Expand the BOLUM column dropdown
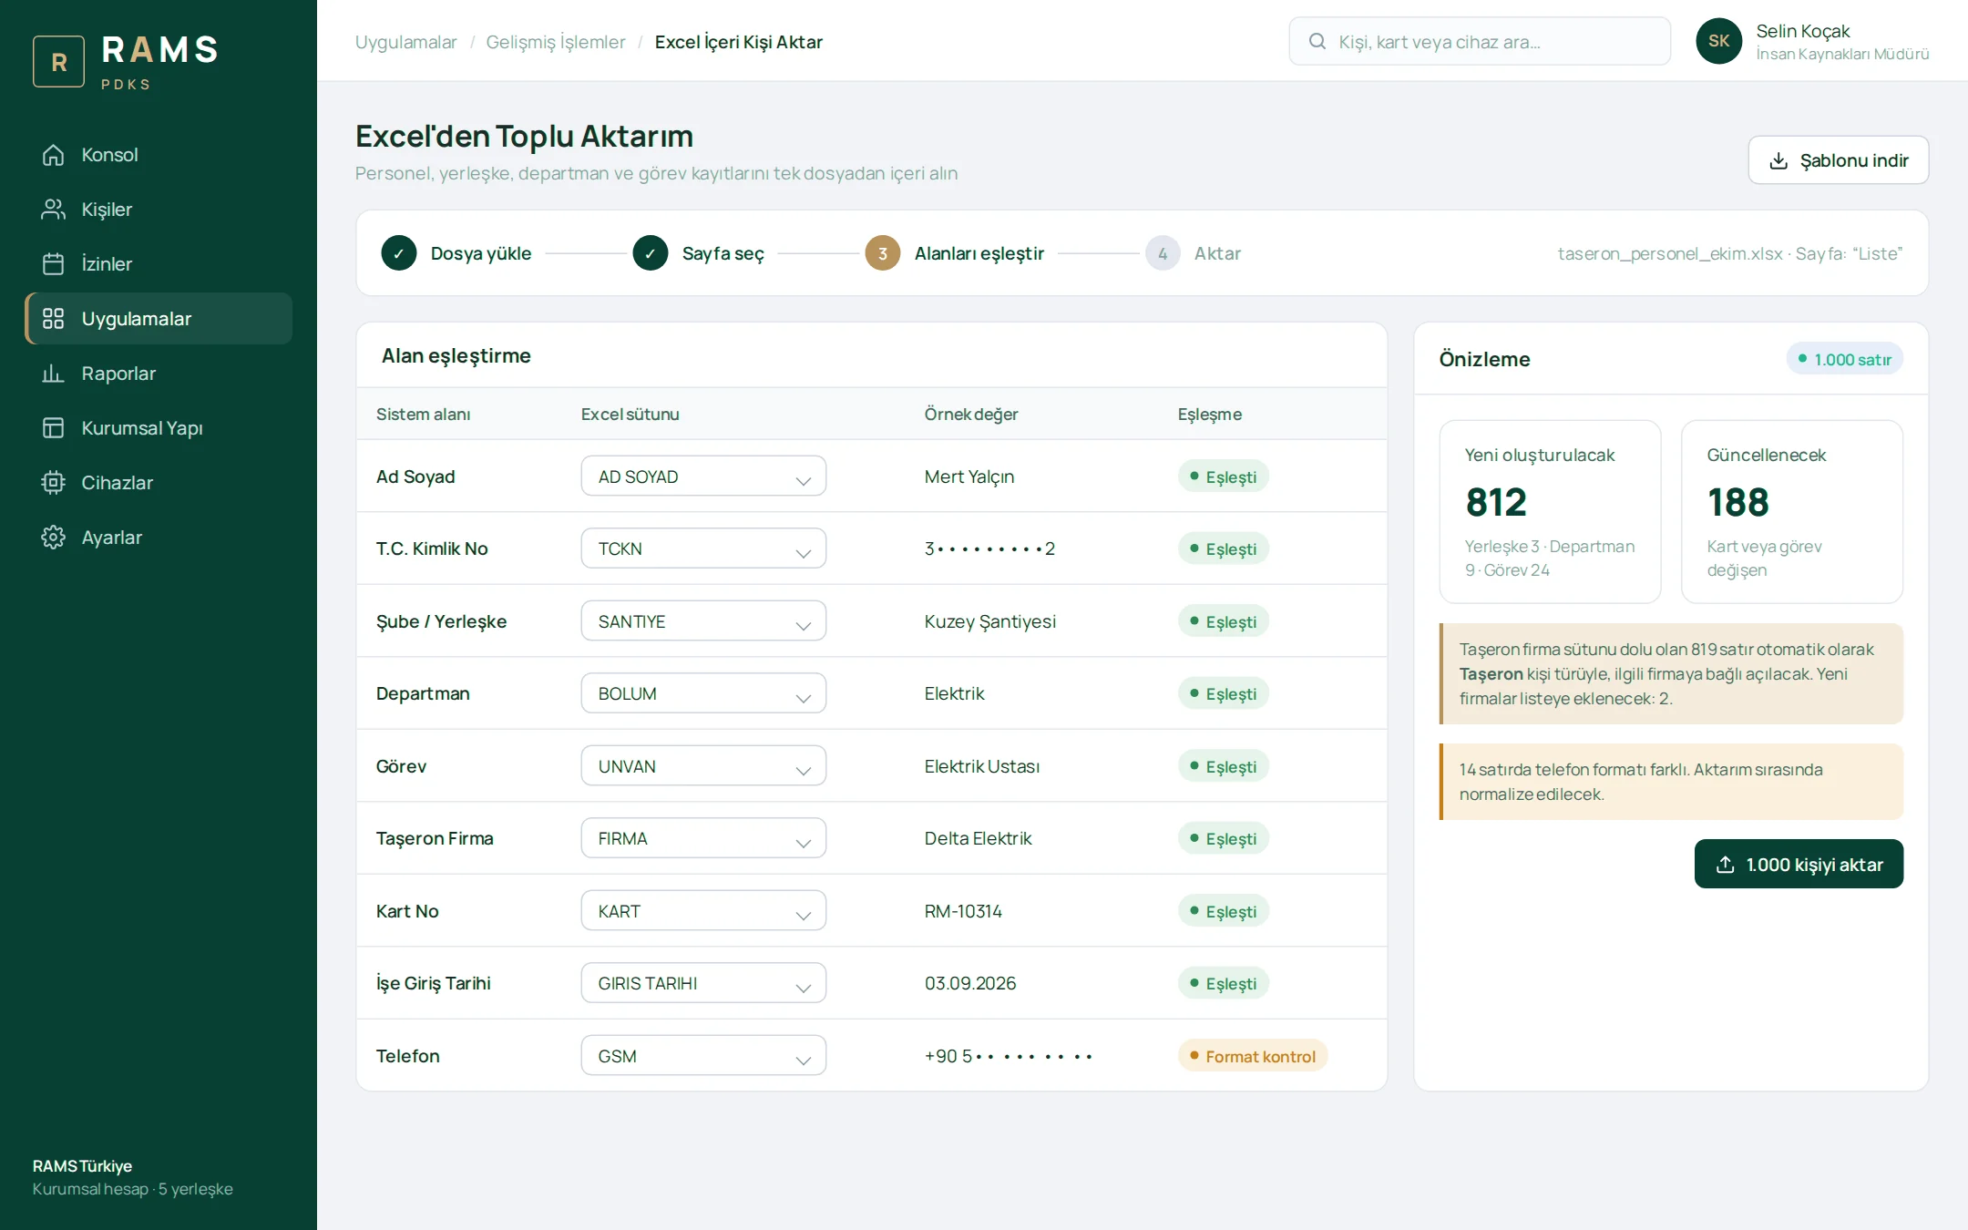Viewport: 1968px width, 1230px height. point(703,693)
